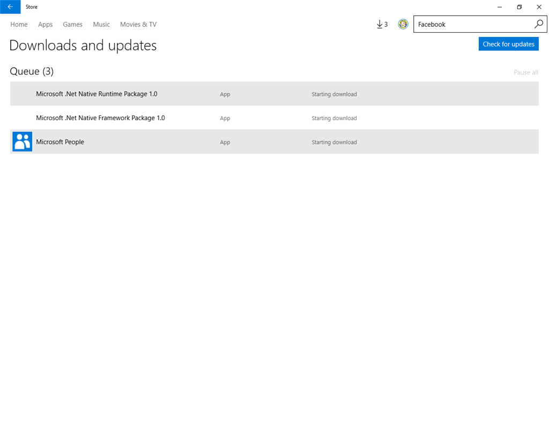Click the Check for updates button

508,44
